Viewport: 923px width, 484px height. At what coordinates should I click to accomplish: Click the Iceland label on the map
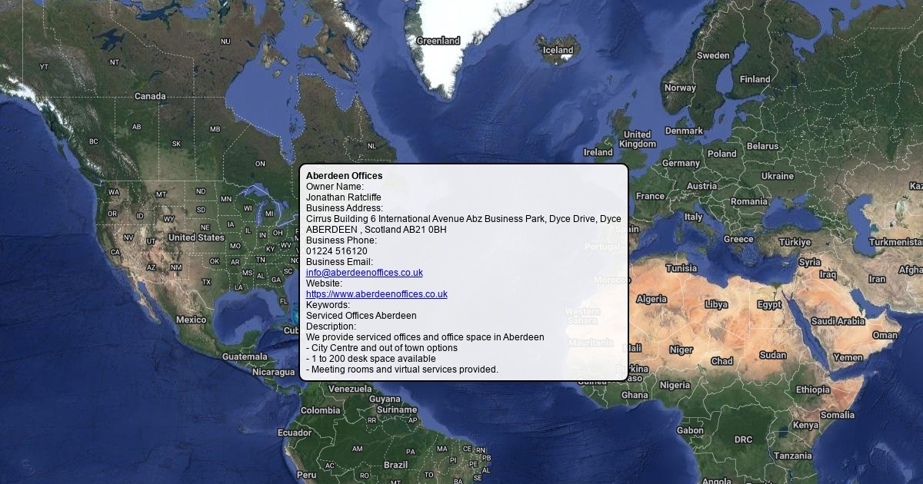point(558,50)
